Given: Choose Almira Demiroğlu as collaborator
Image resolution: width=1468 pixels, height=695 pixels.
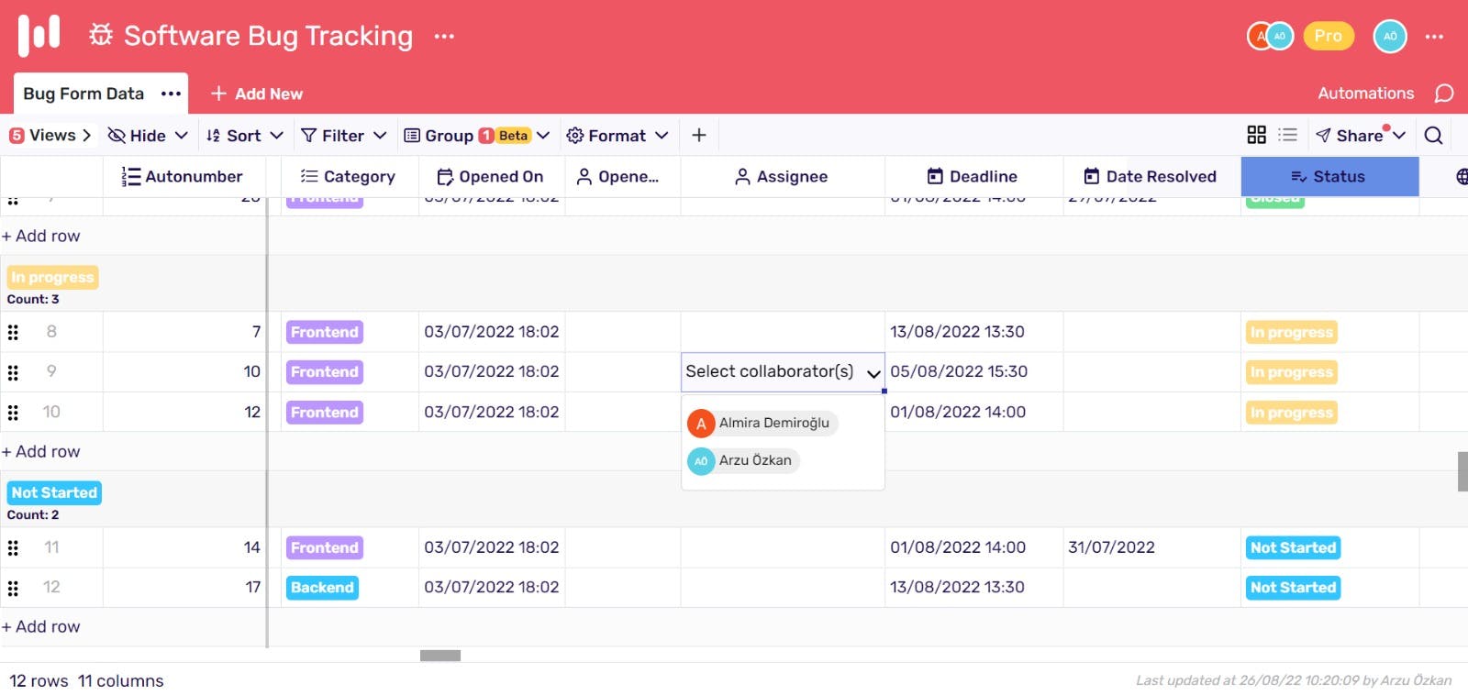Looking at the screenshot, I should click(762, 423).
